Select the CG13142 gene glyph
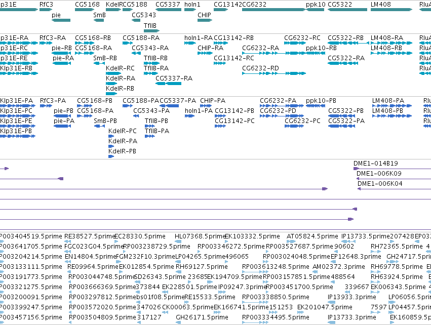The image size is (431, 325). [x=221, y=10]
